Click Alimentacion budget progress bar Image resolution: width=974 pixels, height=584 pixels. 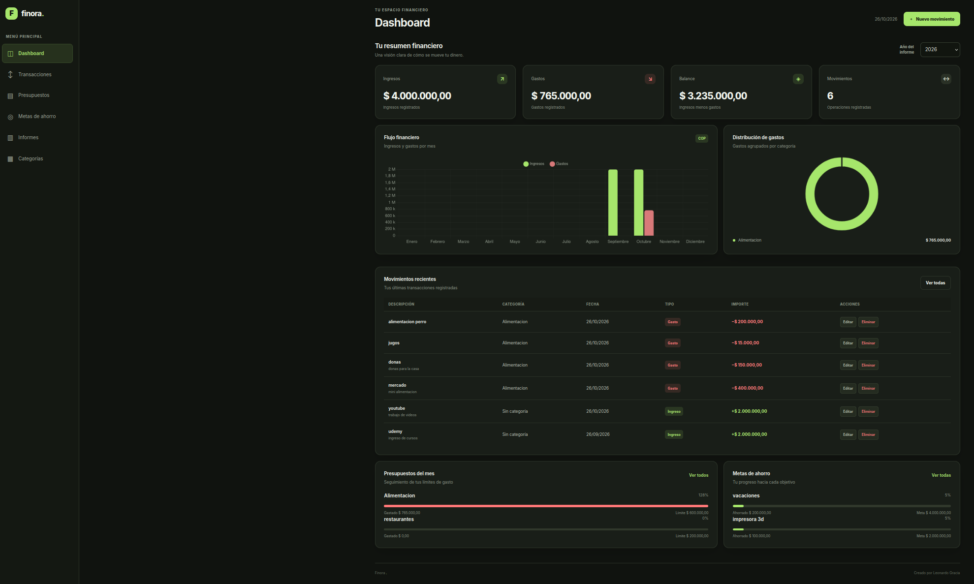tap(546, 506)
